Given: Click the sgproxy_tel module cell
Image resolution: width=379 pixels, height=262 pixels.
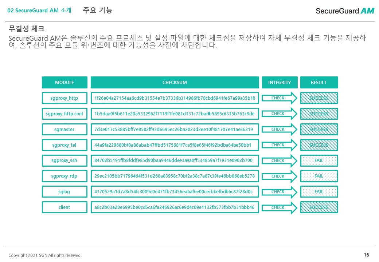Looking at the screenshot, I should coord(65,145).
